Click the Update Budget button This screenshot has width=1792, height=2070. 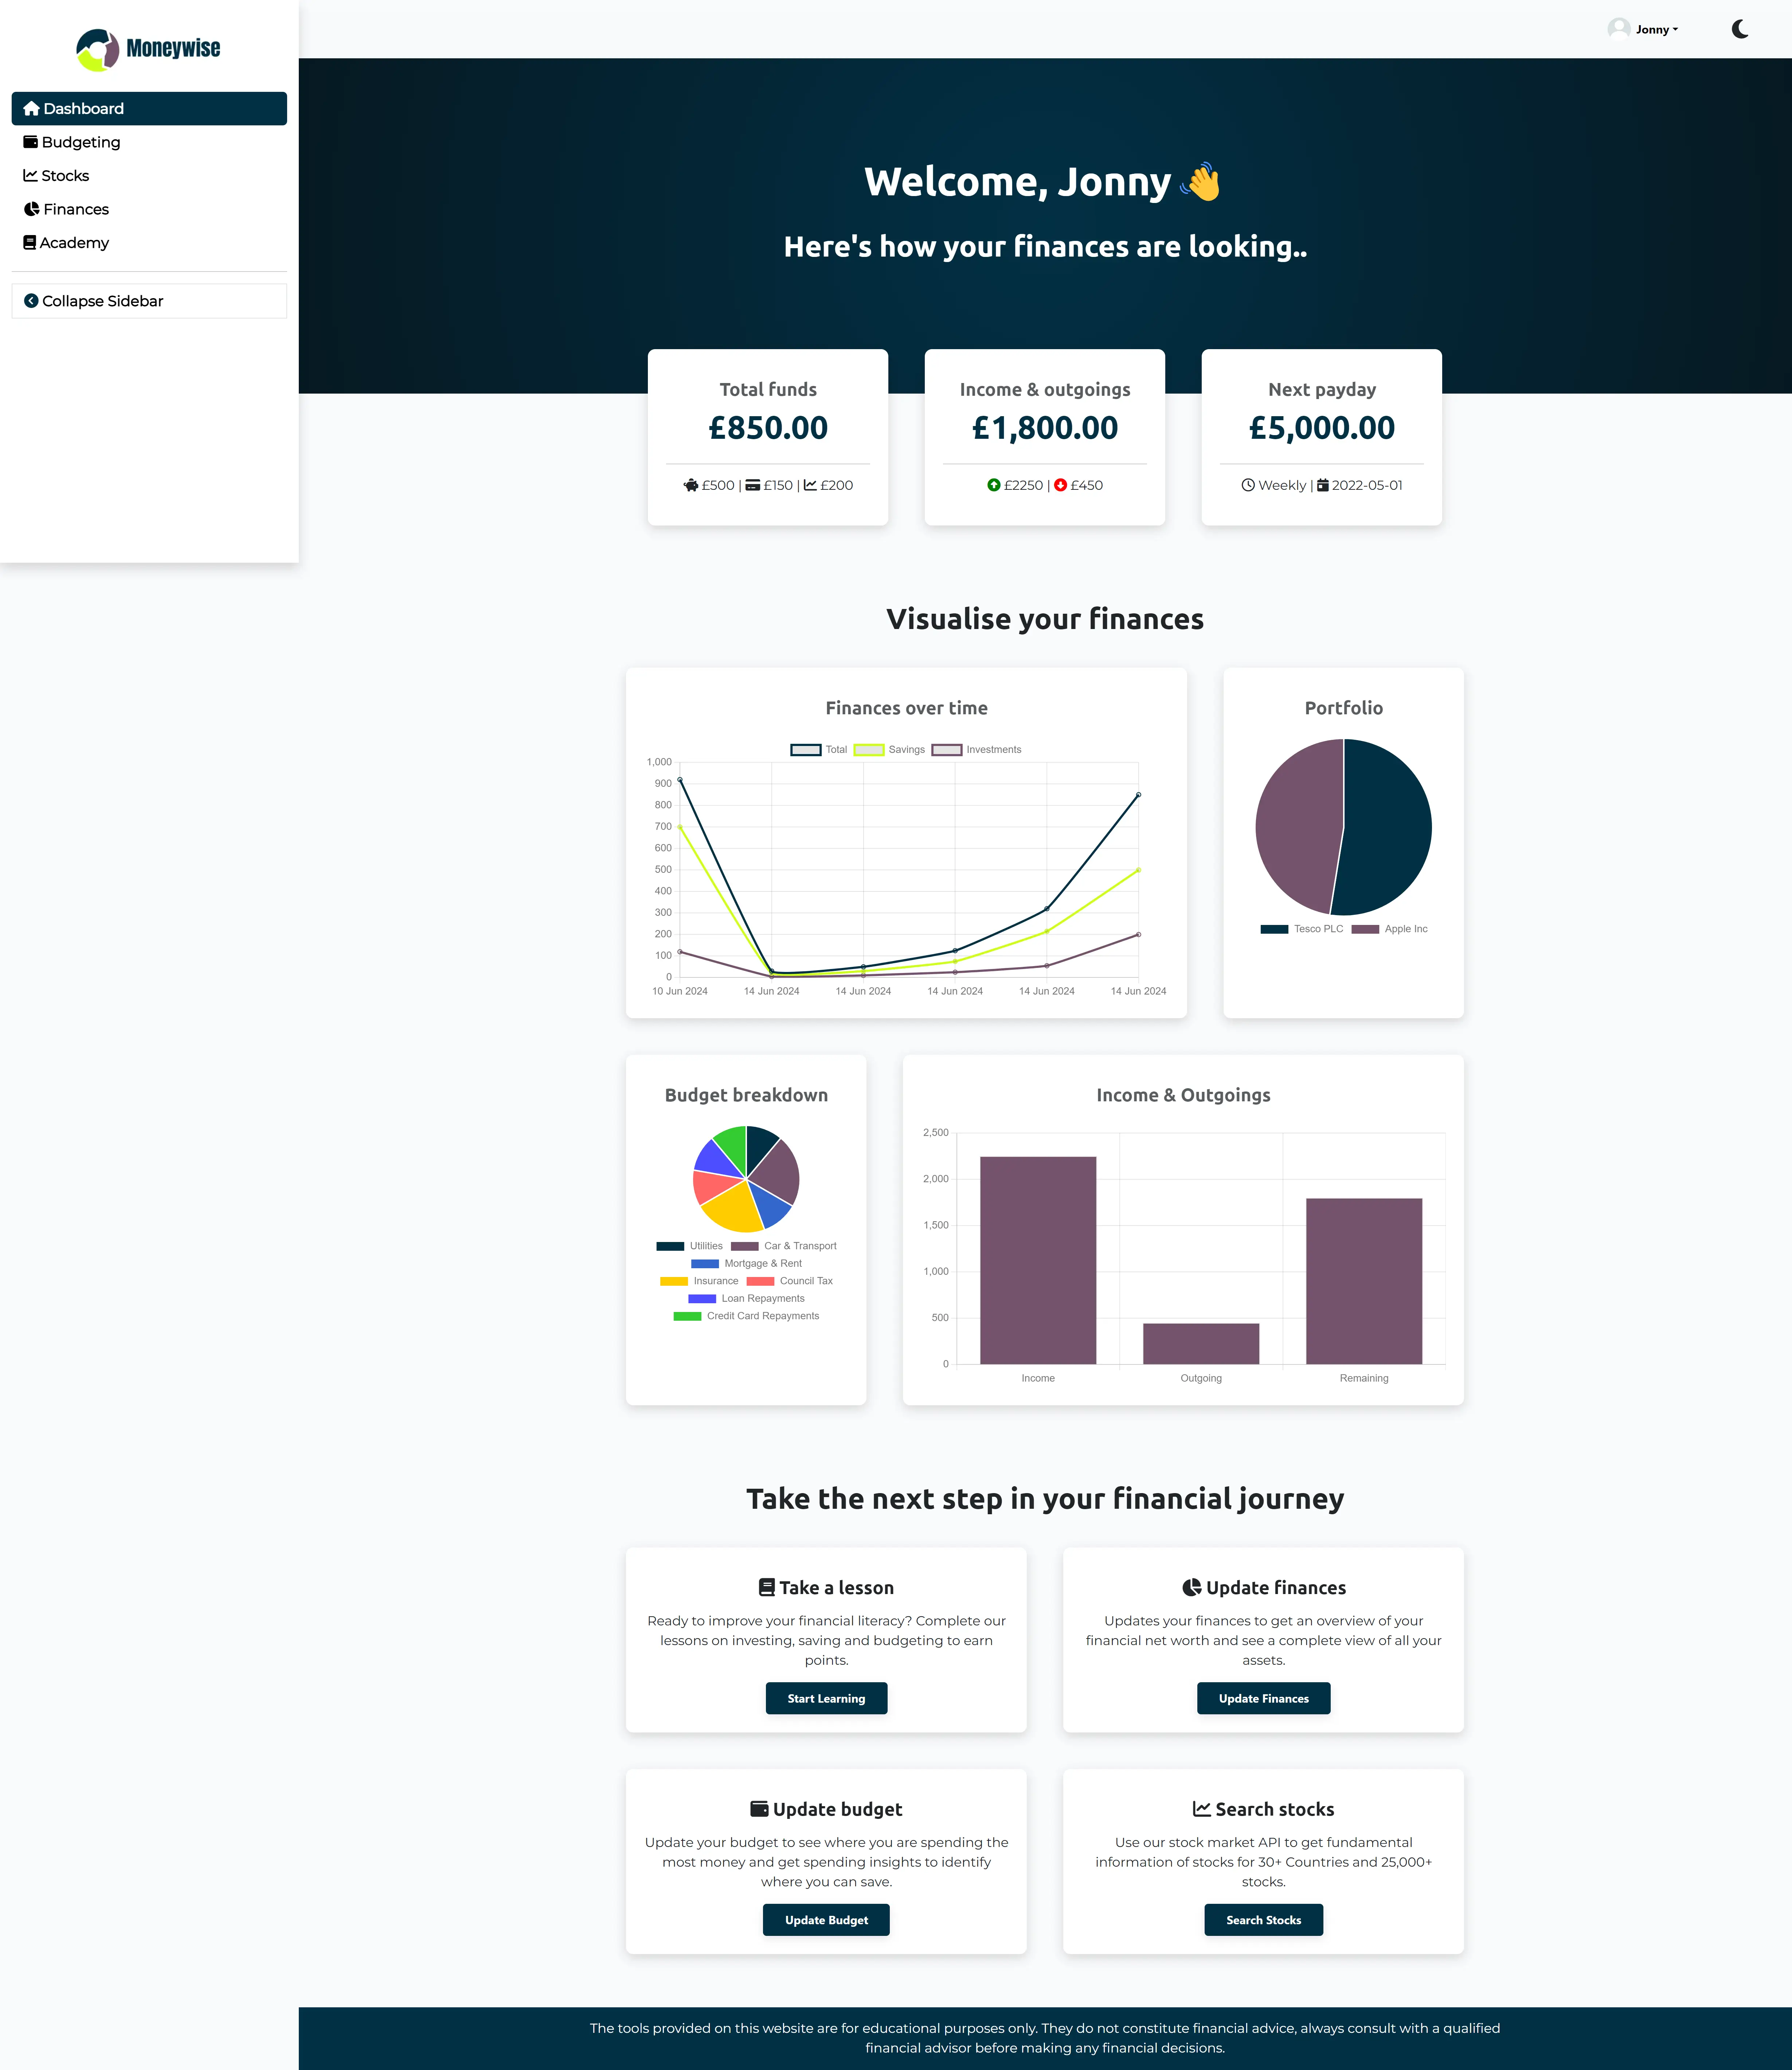(x=826, y=1920)
